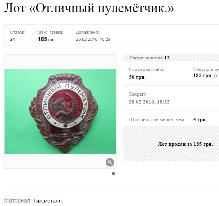219x206 pixels.
Task: Click the Макс. ставка: label
Action: 50,32
